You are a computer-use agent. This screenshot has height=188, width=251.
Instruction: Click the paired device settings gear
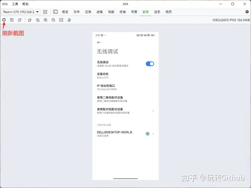147,134
